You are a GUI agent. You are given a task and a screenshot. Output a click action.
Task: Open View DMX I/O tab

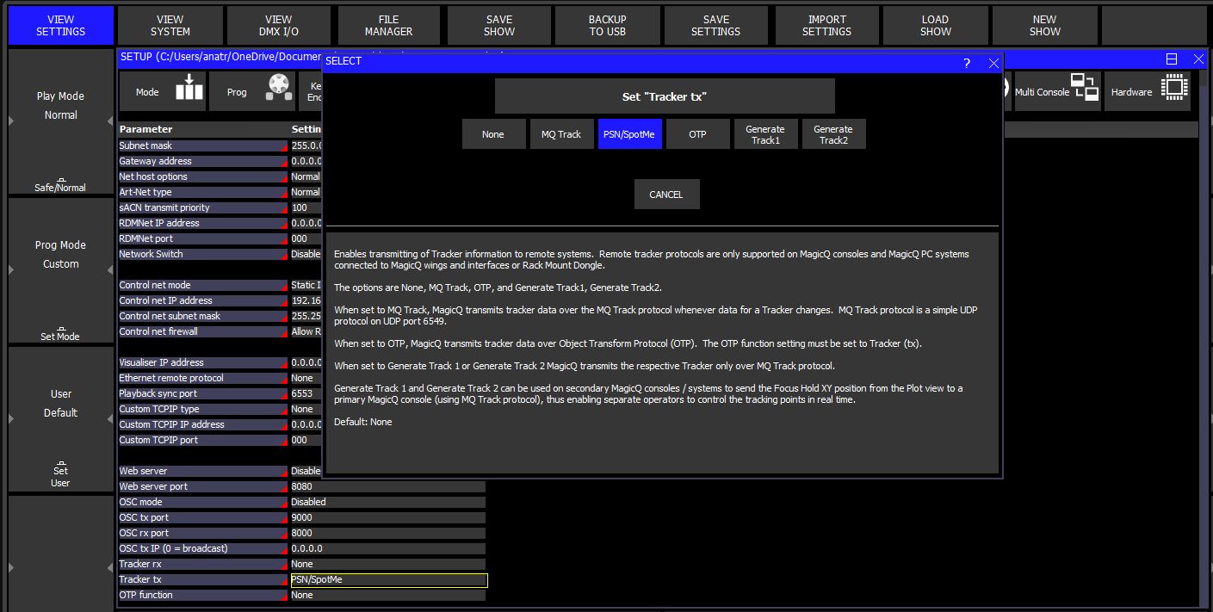(x=279, y=26)
